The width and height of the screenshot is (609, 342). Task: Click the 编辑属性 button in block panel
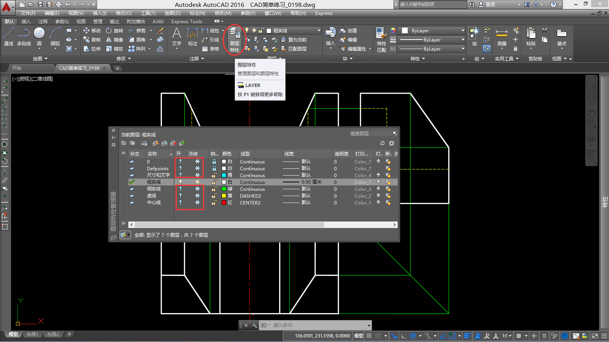click(x=356, y=49)
